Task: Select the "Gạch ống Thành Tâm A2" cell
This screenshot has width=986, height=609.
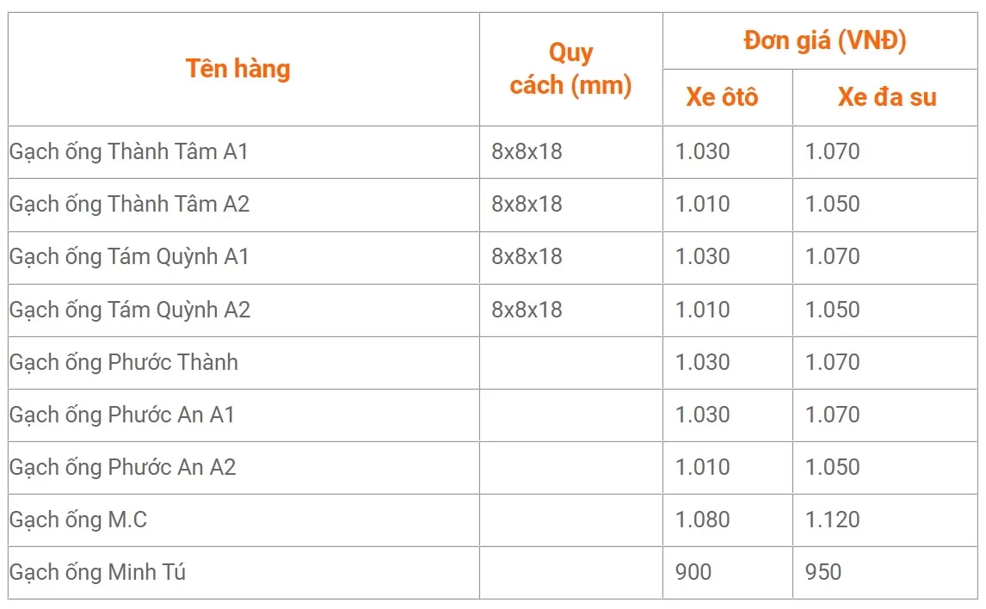Action: click(129, 205)
